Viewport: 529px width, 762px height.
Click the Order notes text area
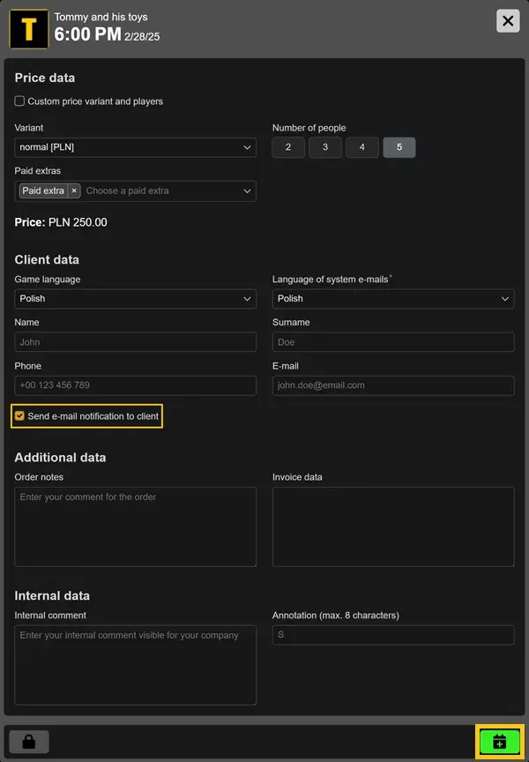pyautogui.click(x=135, y=527)
